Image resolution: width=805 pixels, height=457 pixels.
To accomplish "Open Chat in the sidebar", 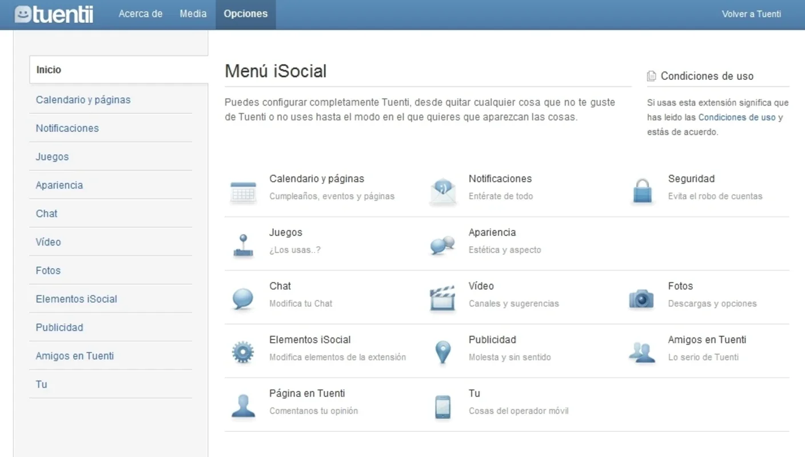I will point(46,214).
